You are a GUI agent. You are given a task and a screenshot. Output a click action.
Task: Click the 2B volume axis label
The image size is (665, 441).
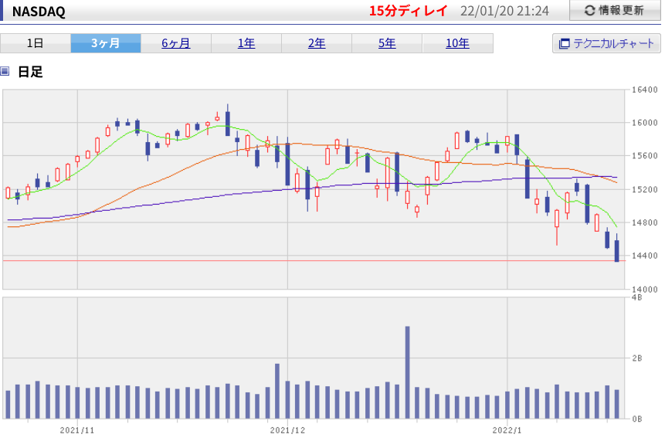tap(637, 358)
